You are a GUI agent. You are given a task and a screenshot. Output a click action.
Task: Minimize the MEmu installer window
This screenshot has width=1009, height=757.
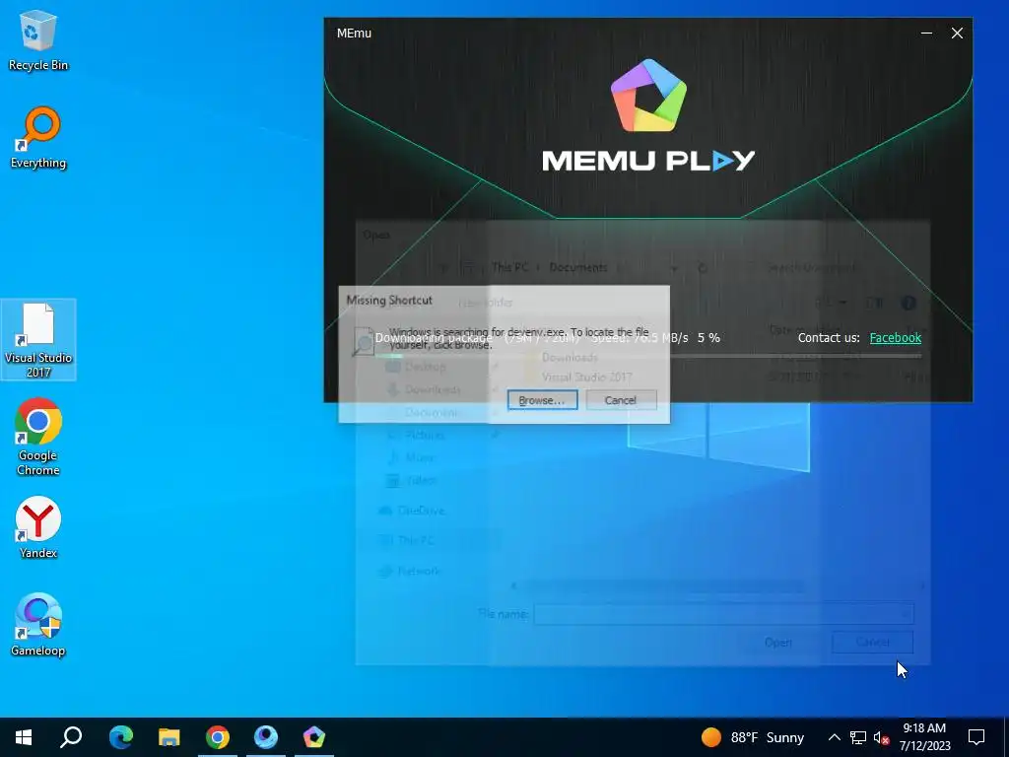[x=926, y=33]
